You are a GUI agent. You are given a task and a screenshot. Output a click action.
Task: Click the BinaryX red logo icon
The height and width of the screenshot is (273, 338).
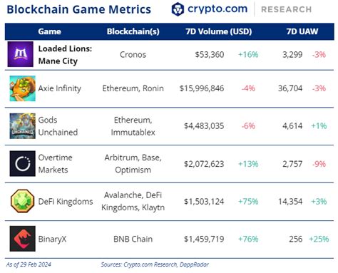pos(23,239)
